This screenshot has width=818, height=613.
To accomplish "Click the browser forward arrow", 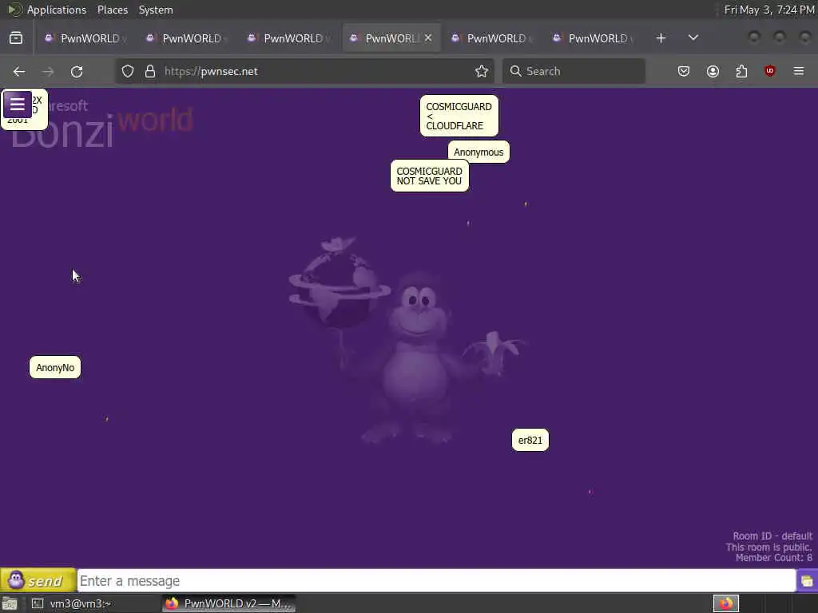I will coord(48,71).
